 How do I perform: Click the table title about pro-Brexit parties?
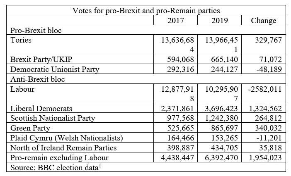(x=146, y=11)
